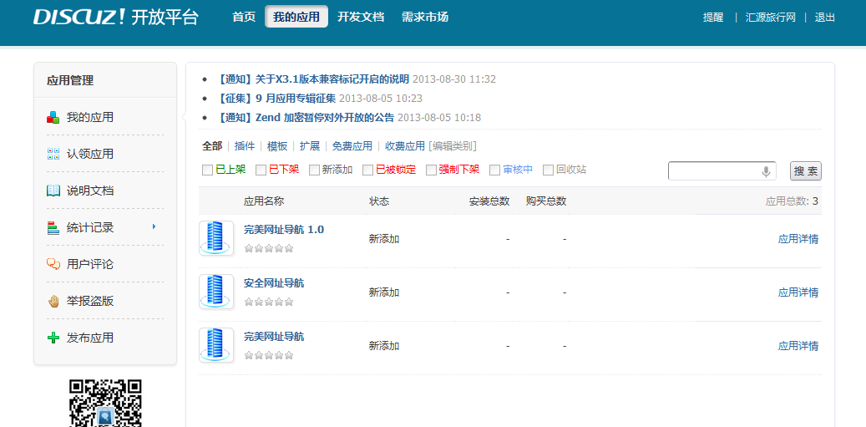The width and height of the screenshot is (866, 427).
Task: Click the Discuz! 开放平台 logo
Action: [115, 17]
